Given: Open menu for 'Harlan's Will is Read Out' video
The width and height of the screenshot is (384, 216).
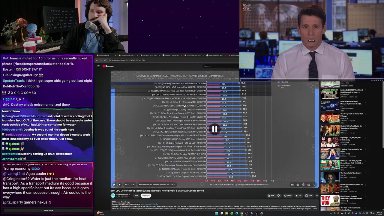Looking at the screenshot, I should click(365, 126).
